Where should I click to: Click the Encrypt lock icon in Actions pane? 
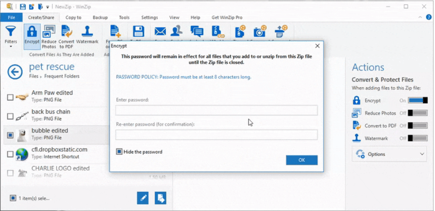tap(356, 100)
